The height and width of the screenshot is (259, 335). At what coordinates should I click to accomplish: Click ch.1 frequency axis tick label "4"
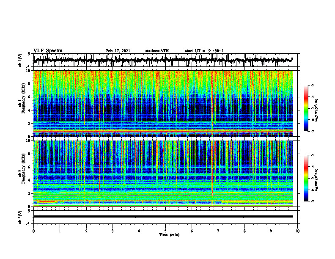[x=30, y=110]
